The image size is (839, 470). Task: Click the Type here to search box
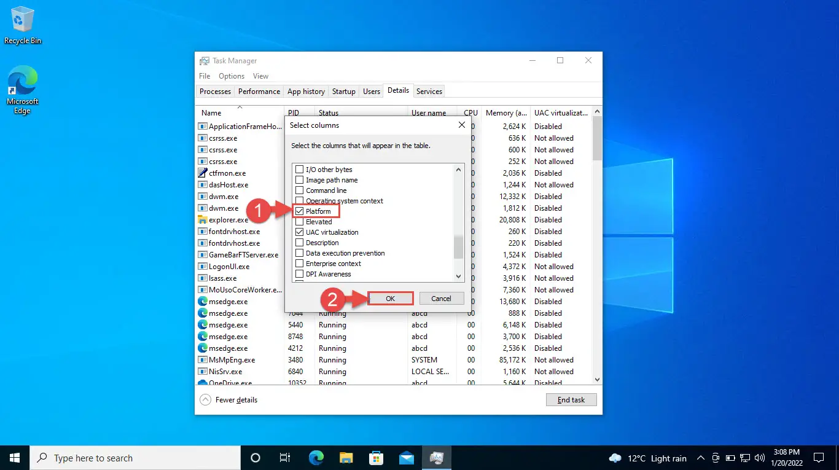click(x=135, y=458)
